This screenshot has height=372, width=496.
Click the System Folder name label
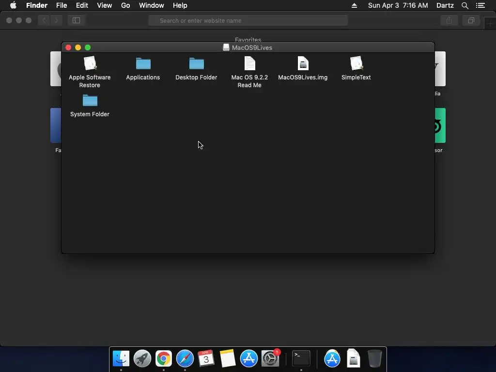coord(90,114)
